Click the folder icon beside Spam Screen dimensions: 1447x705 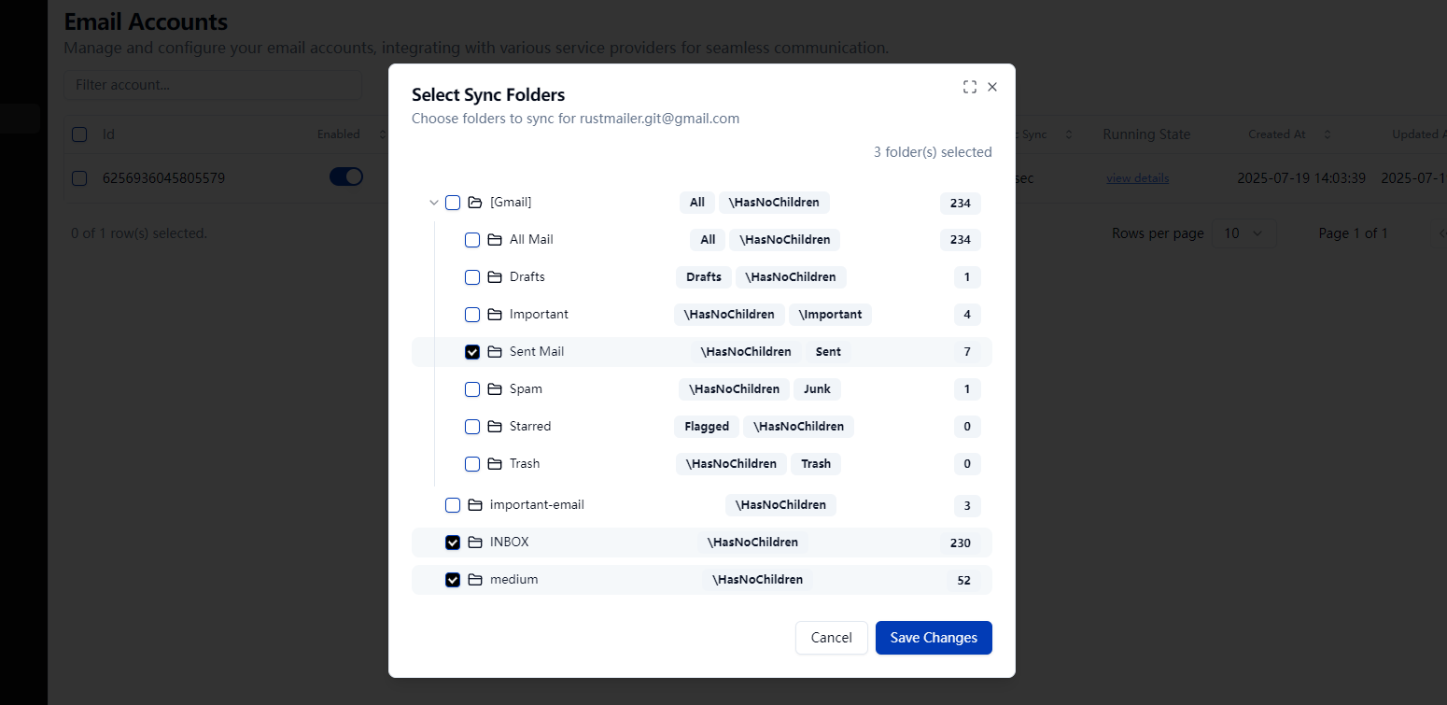click(495, 389)
